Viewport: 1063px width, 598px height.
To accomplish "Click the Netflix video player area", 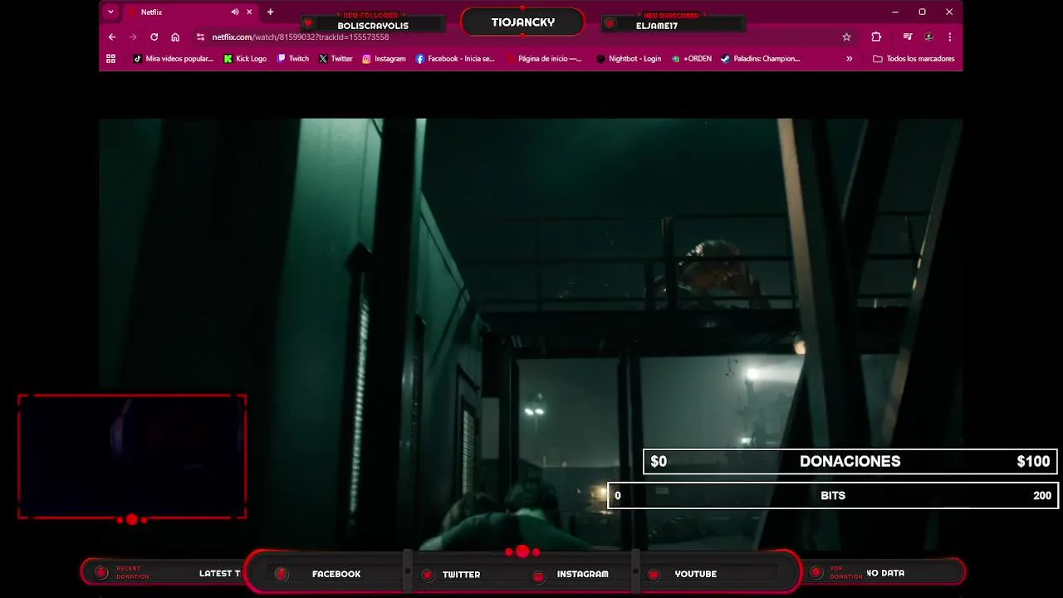I will point(531,334).
